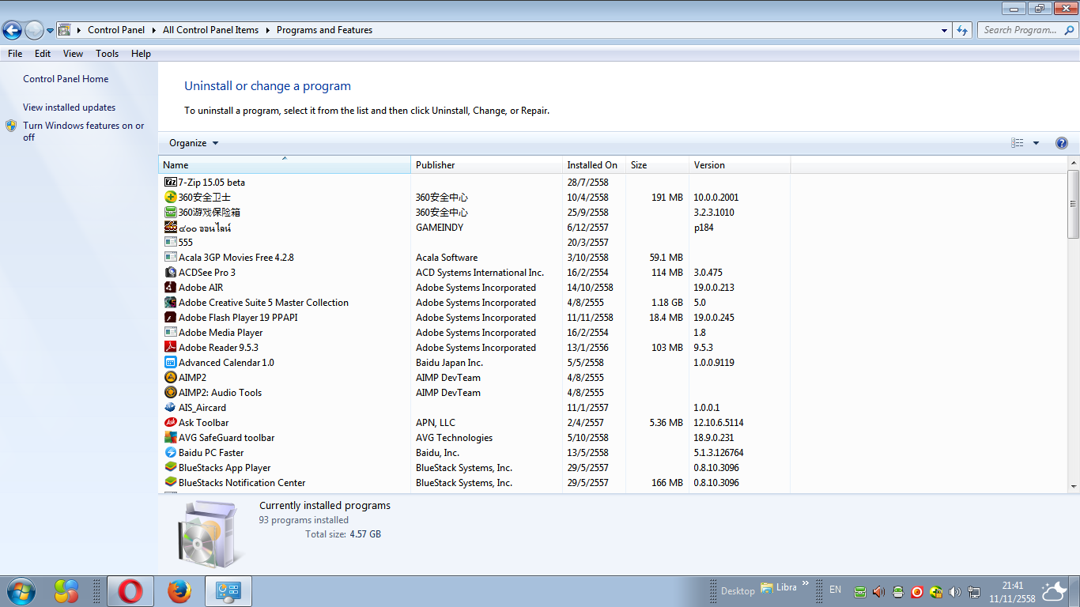Click version 12.10.6.5114 cell
The image size is (1080, 607).
719,423
